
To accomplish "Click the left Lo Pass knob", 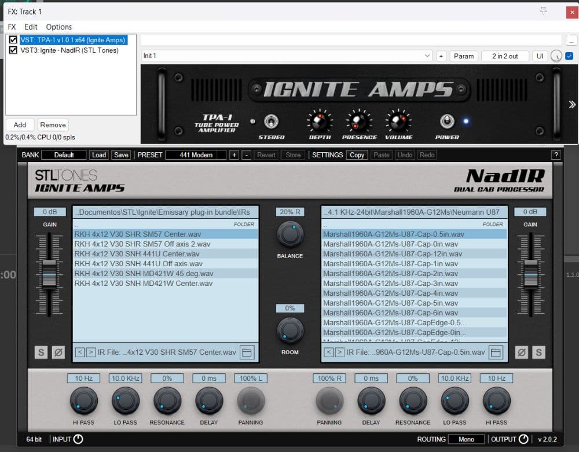I will point(126,401).
